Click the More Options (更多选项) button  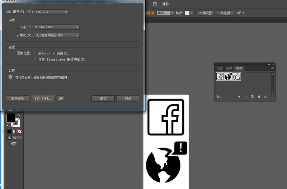[18, 98]
